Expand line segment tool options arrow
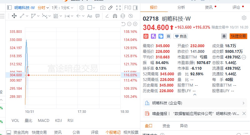Image resolution: width=250 pixels, height=135 pixels. [27, 16]
